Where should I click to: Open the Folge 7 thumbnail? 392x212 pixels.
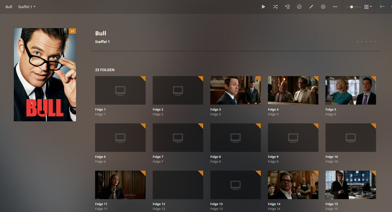[x=178, y=137]
